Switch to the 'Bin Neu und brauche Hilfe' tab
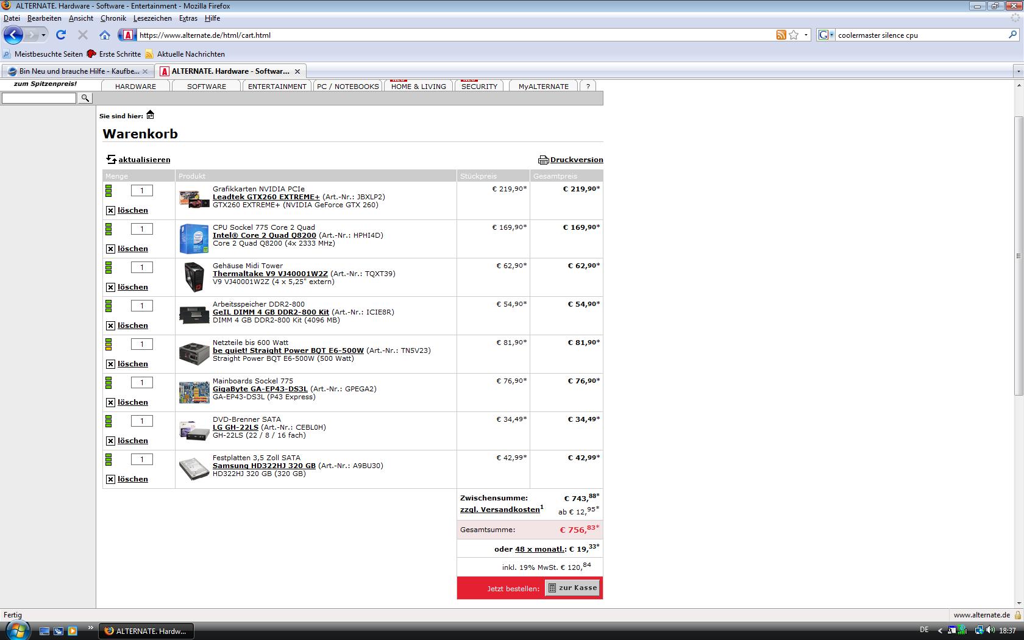This screenshot has width=1024, height=640. [78, 71]
